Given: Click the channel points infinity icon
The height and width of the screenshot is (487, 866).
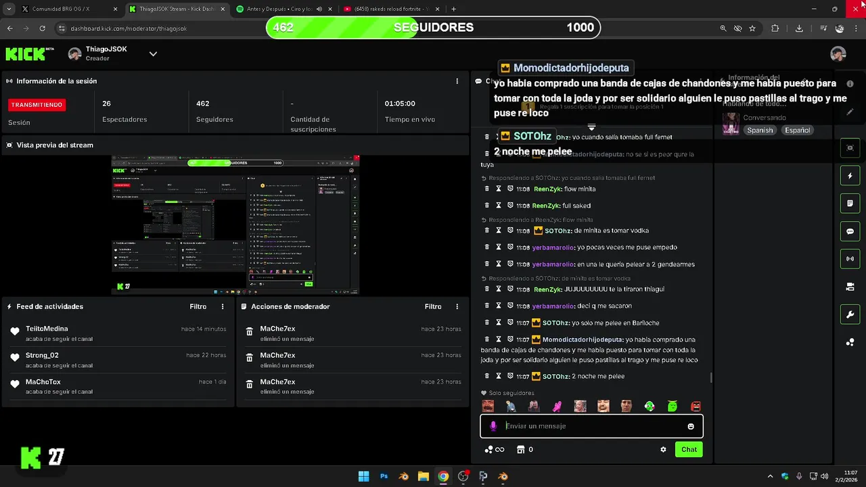Looking at the screenshot, I should coord(495,450).
